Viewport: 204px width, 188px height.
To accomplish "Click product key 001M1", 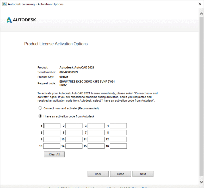I will pos(64,77).
